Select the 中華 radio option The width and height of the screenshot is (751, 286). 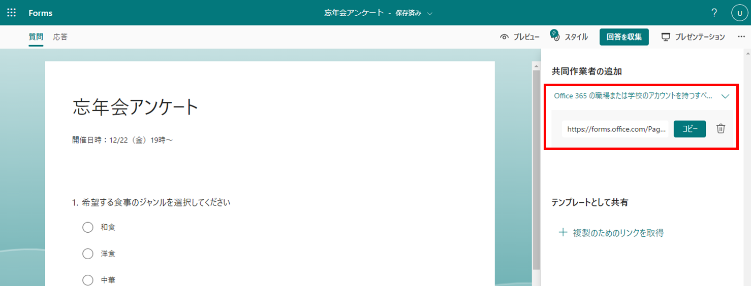(88, 280)
